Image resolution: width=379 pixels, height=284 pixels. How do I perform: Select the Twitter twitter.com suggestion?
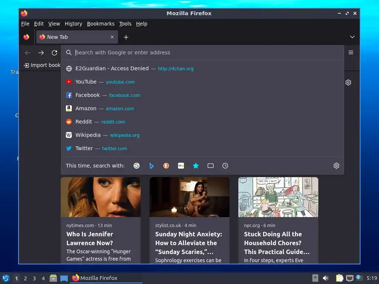click(x=202, y=148)
